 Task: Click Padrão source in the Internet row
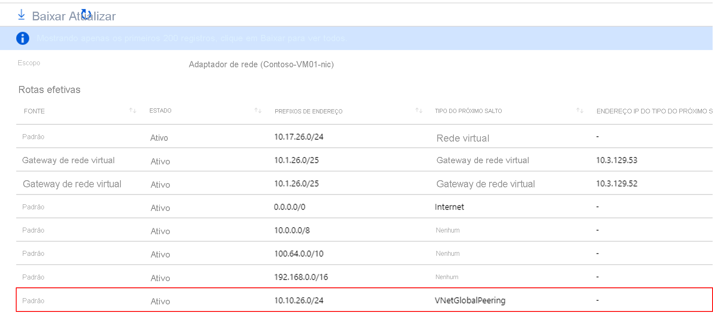33,207
